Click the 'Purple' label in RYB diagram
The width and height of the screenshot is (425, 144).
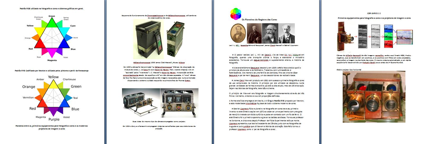(x=54, y=119)
